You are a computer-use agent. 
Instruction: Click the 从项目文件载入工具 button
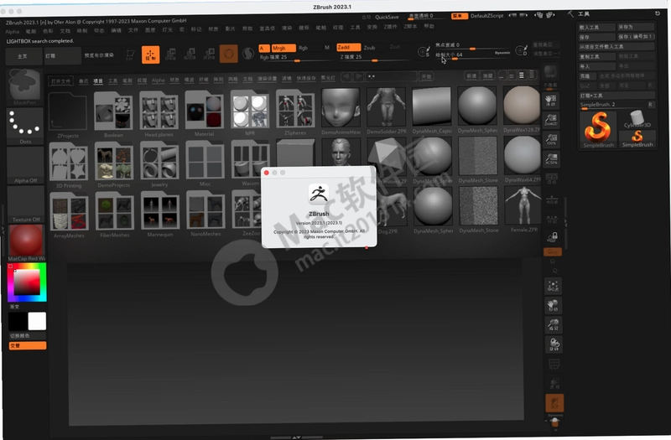[x=616, y=47]
